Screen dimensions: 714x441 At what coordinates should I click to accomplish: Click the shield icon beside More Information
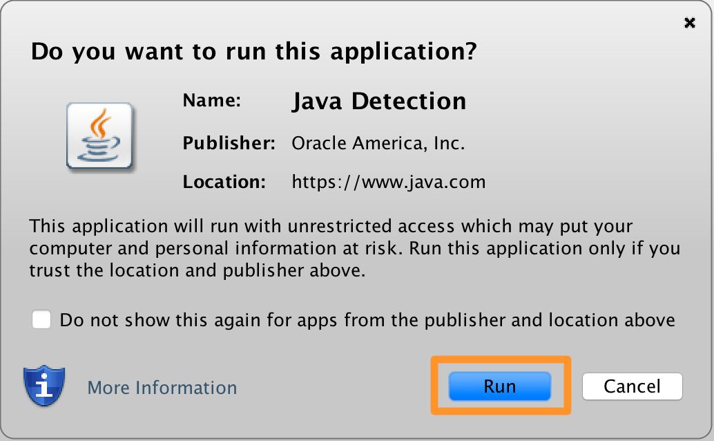pyautogui.click(x=44, y=387)
